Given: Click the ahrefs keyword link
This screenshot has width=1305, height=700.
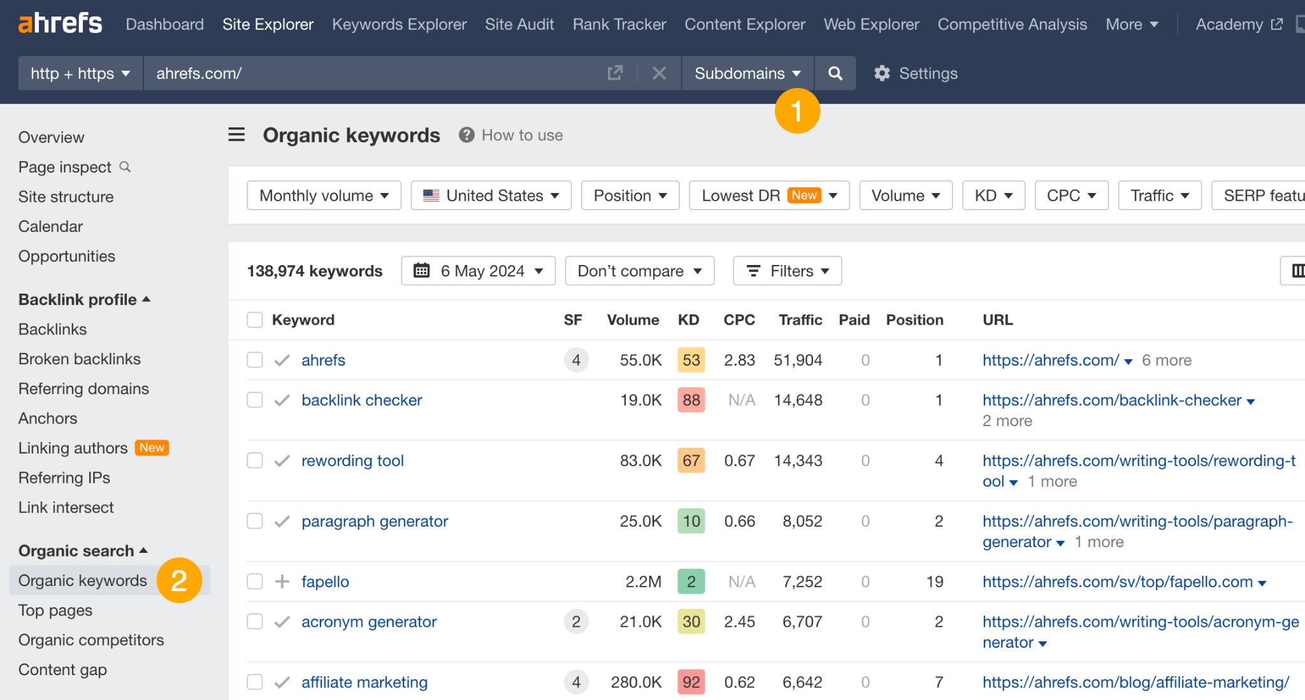Looking at the screenshot, I should click(x=323, y=360).
